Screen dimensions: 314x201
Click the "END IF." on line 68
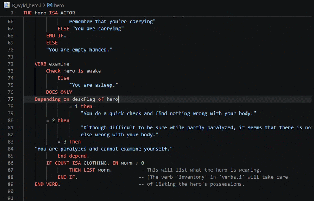pos(56,36)
